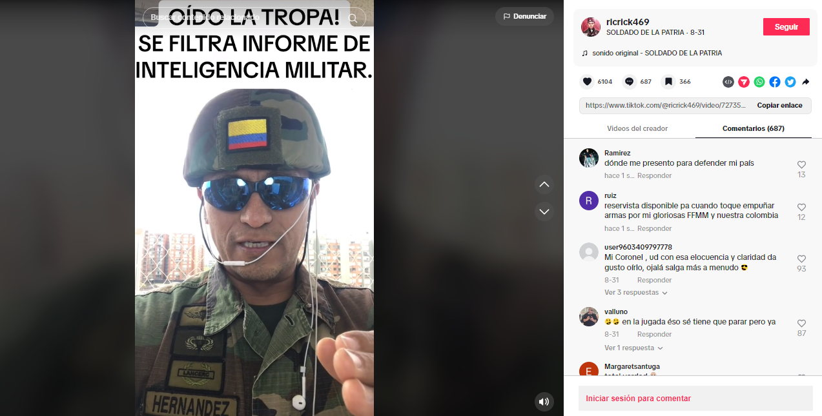Image resolution: width=822 pixels, height=416 pixels.
Task: Share the video to WhatsApp
Action: [759, 82]
